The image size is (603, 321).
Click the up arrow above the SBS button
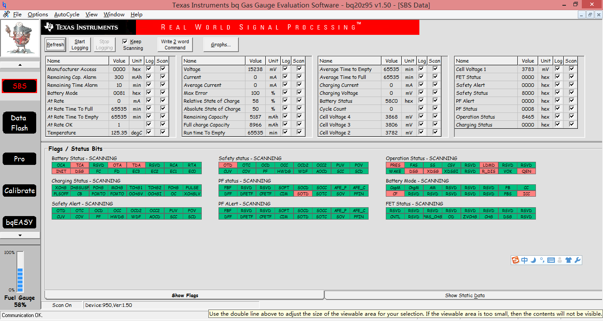pos(20,65)
